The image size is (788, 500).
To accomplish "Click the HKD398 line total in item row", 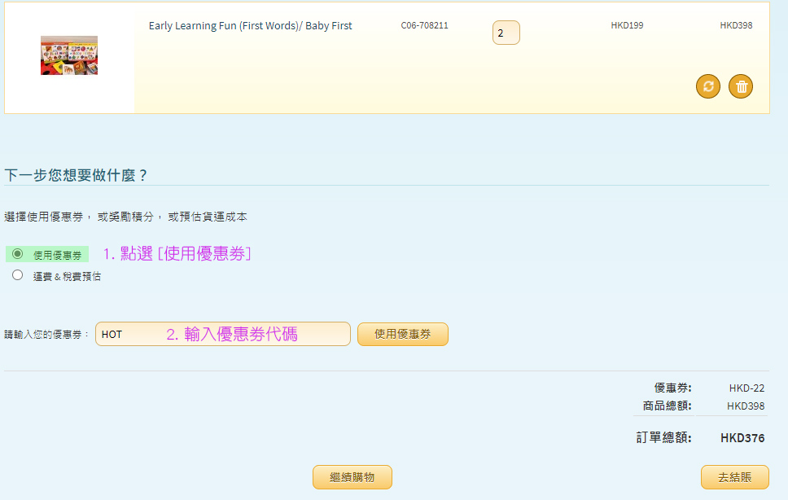I will [736, 25].
